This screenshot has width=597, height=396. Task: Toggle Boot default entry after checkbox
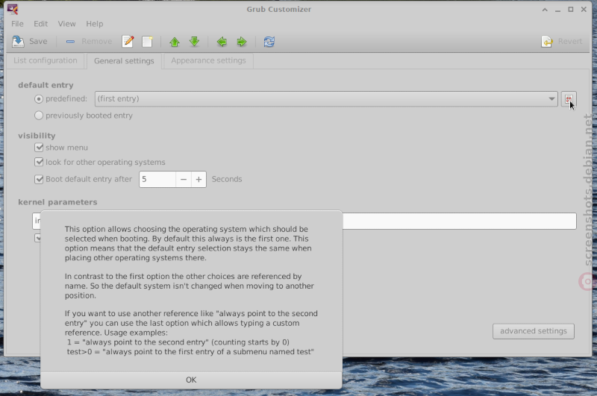coord(39,179)
